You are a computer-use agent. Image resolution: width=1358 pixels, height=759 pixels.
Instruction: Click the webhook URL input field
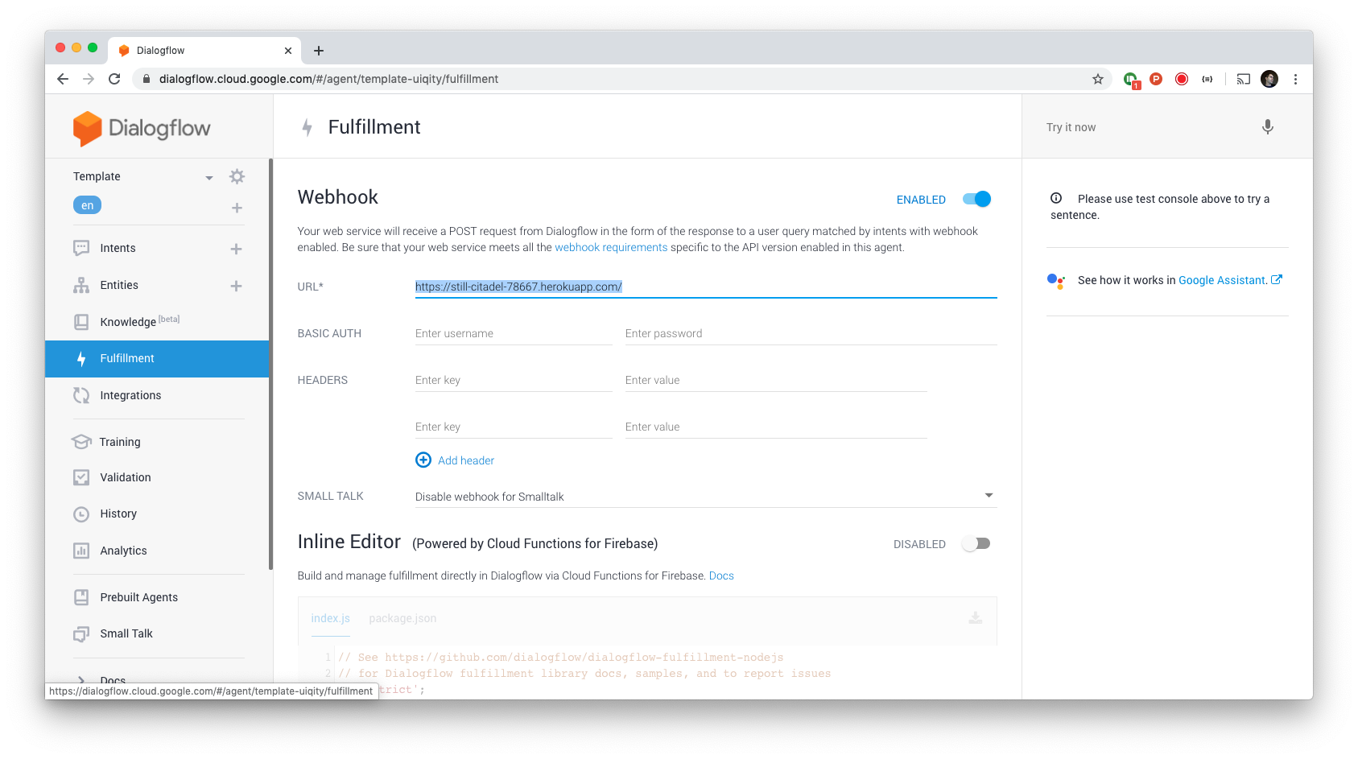tap(706, 287)
